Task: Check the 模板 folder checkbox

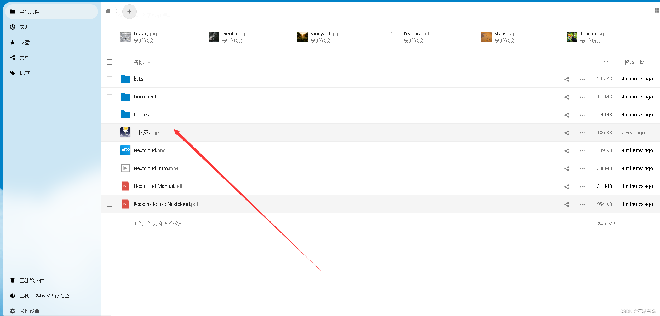Action: [110, 79]
